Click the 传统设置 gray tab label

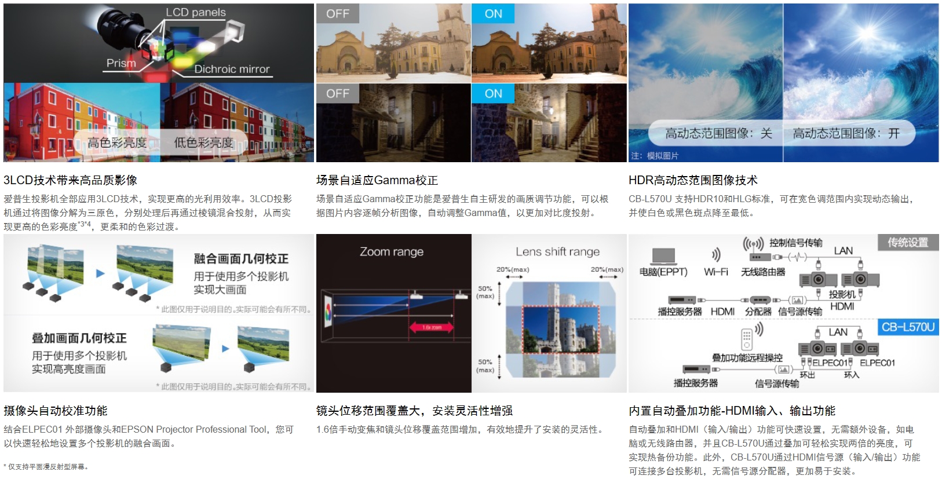click(x=908, y=243)
